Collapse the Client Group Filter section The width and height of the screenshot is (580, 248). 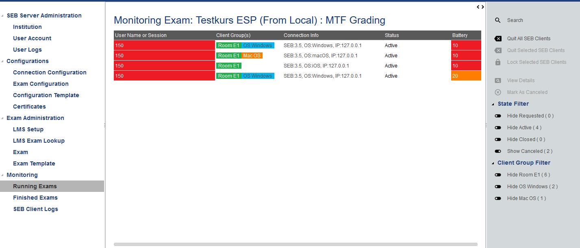click(493, 163)
